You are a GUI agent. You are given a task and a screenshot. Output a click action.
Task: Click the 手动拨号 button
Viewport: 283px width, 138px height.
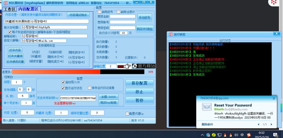click(x=144, y=18)
